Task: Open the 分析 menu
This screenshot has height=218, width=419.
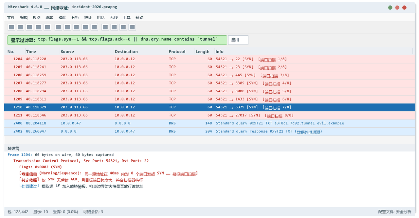Action: pyautogui.click(x=75, y=18)
